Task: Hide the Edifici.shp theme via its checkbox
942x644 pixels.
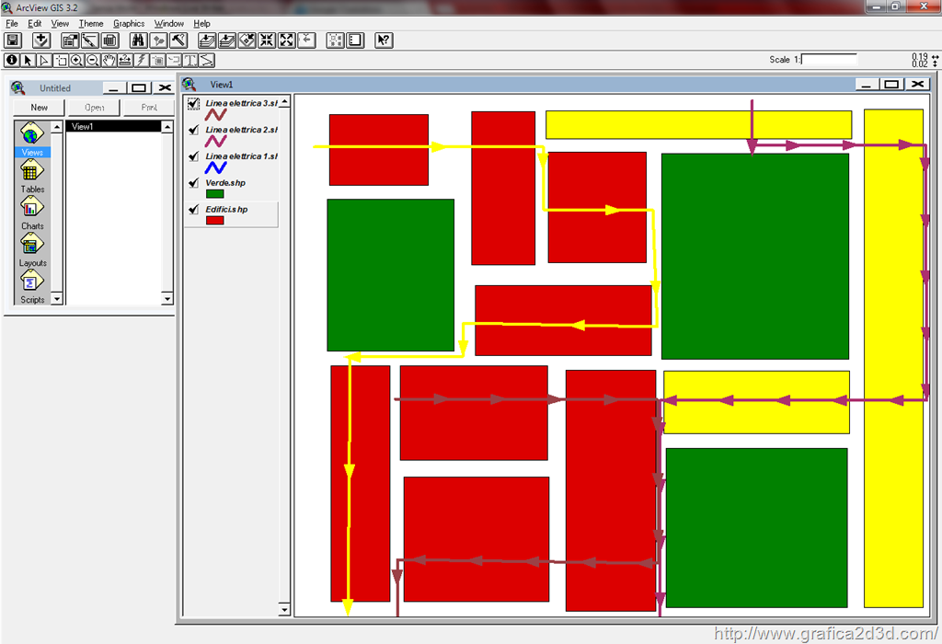Action: click(193, 210)
